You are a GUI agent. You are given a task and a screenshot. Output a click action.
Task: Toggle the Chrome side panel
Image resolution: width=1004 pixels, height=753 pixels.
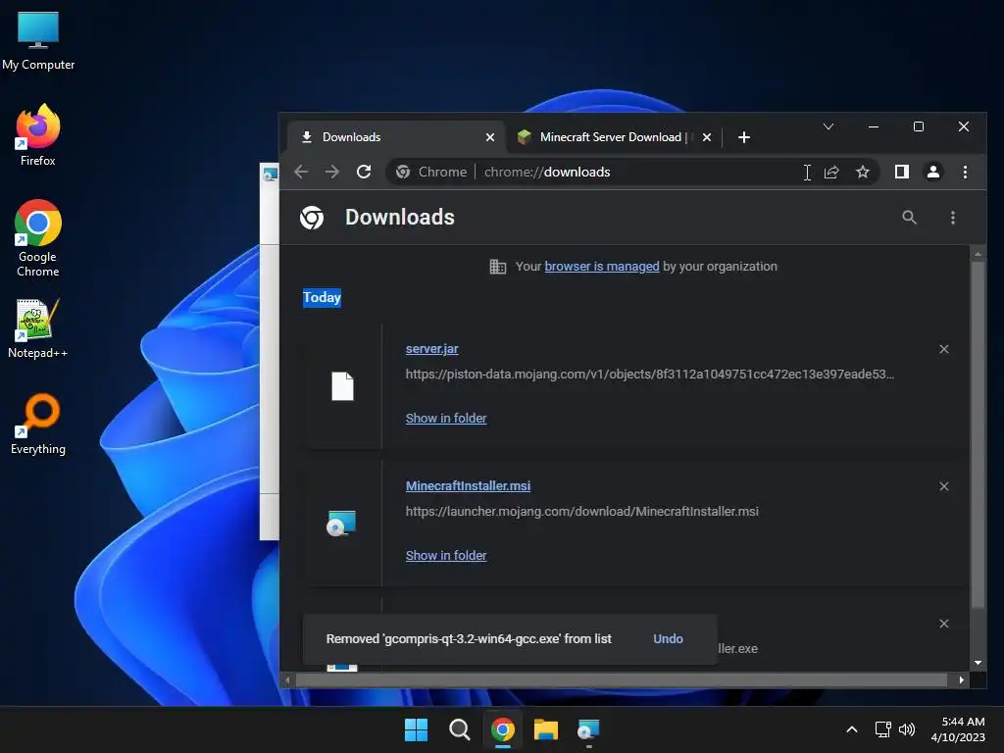coord(902,172)
